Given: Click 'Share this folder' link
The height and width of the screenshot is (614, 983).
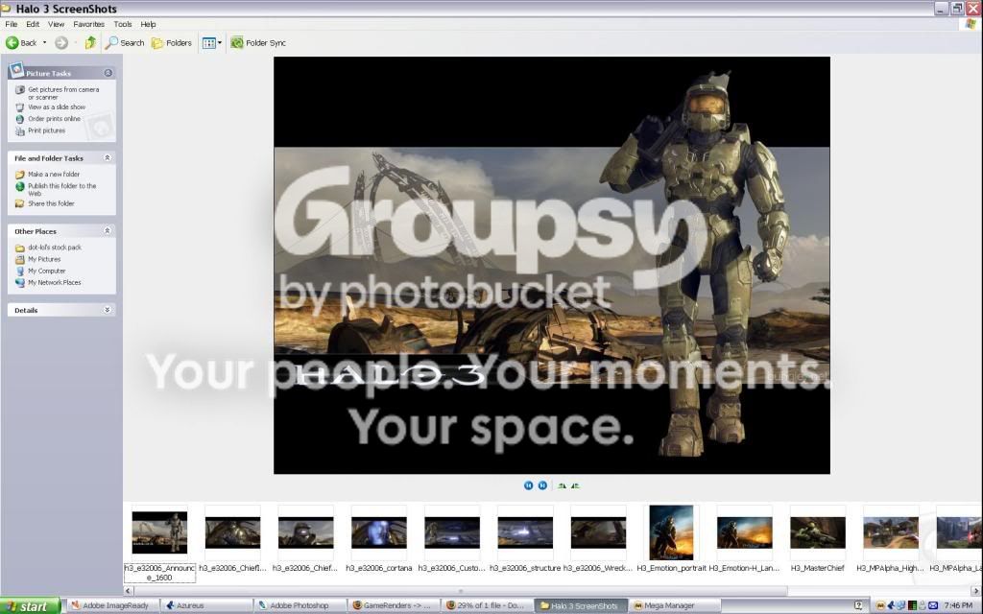Looking at the screenshot, I should click(51, 203).
